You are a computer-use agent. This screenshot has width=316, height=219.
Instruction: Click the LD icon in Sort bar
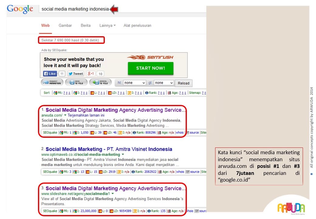[x=110, y=93]
